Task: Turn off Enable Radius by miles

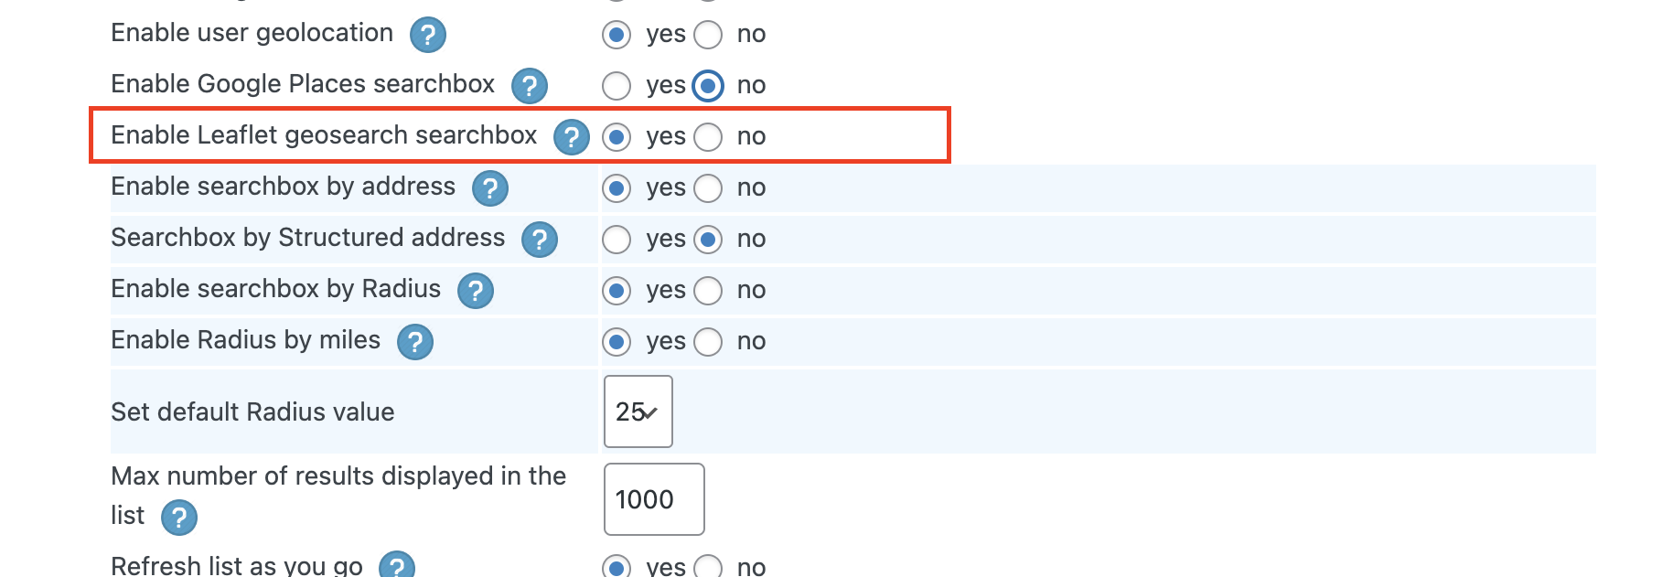Action: (708, 342)
